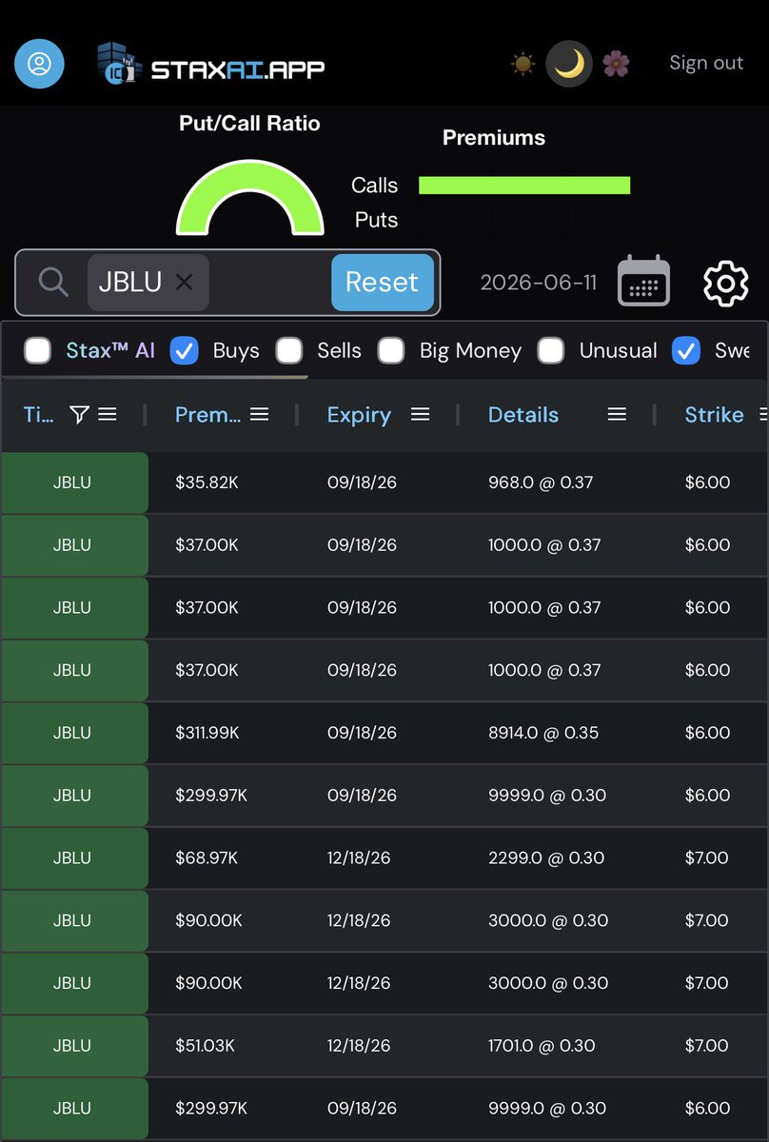Open the calendar date picker icon
The width and height of the screenshot is (769, 1142).
point(644,282)
